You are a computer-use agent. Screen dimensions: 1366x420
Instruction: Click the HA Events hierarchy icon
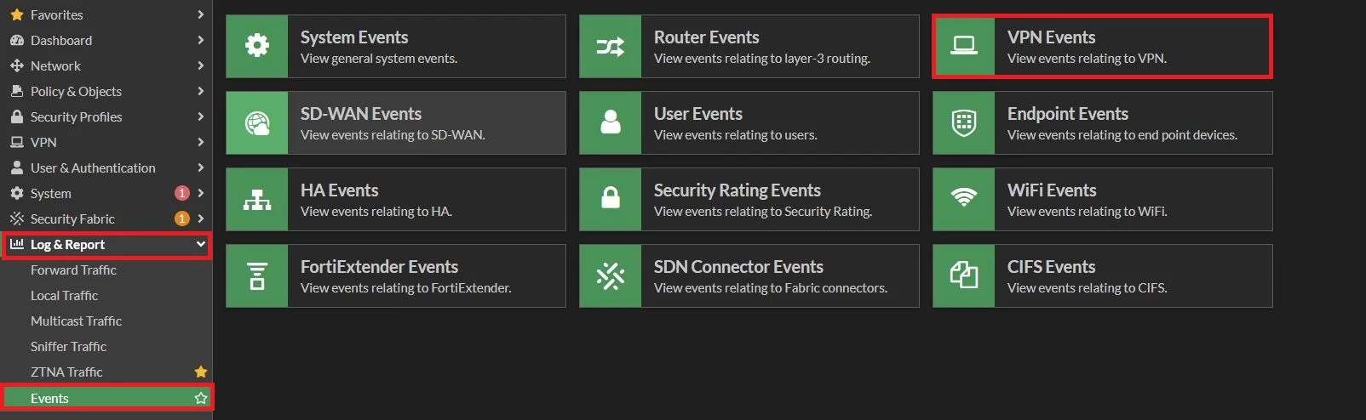pos(257,199)
